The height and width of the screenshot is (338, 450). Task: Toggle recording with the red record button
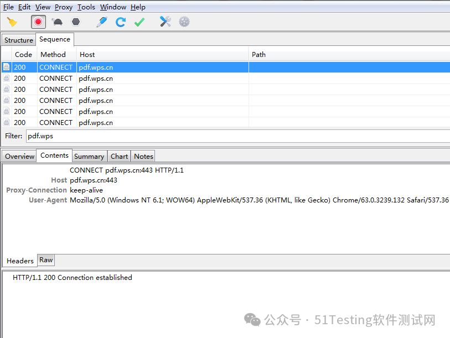pos(38,22)
